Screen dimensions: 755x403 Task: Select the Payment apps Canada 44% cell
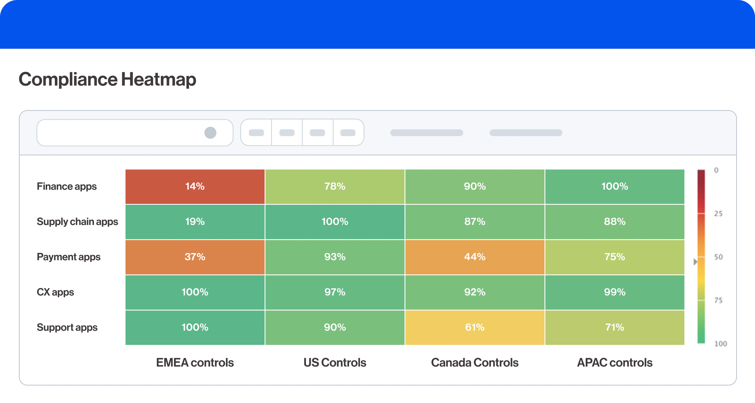click(474, 257)
